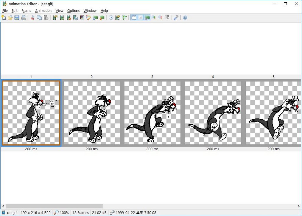Click the 21.02 KB file size status
The image size is (302, 216).
[x=99, y=212]
